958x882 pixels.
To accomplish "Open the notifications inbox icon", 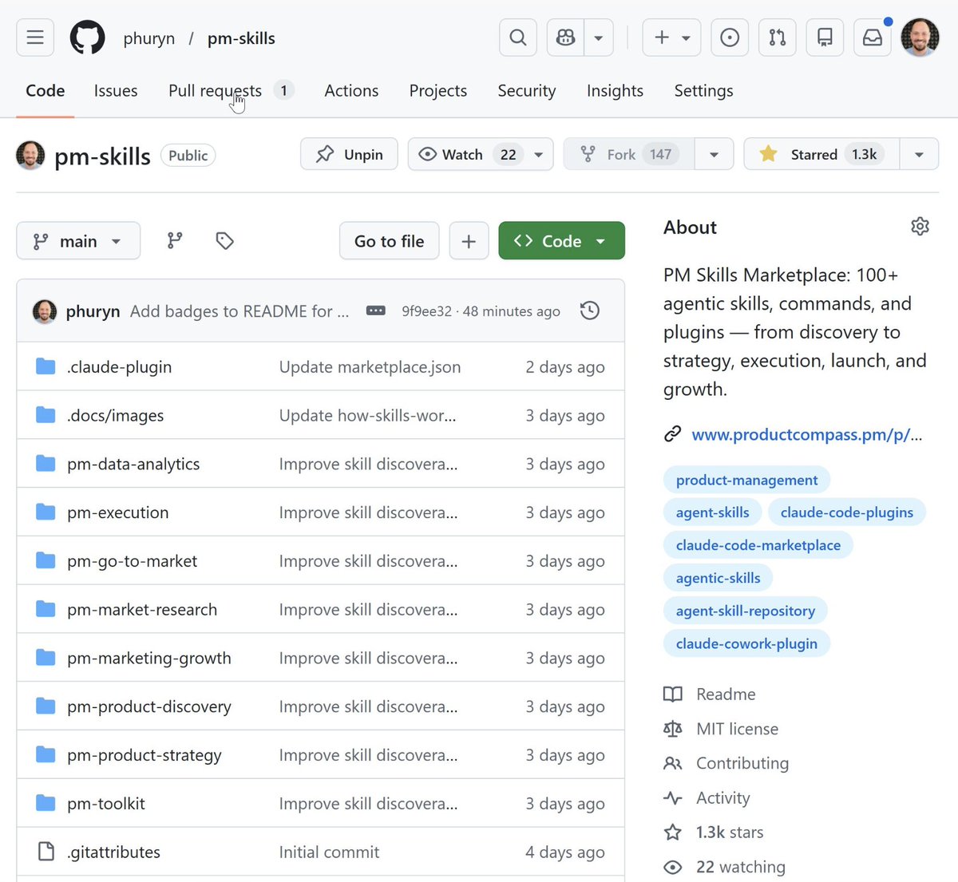I will click(873, 38).
